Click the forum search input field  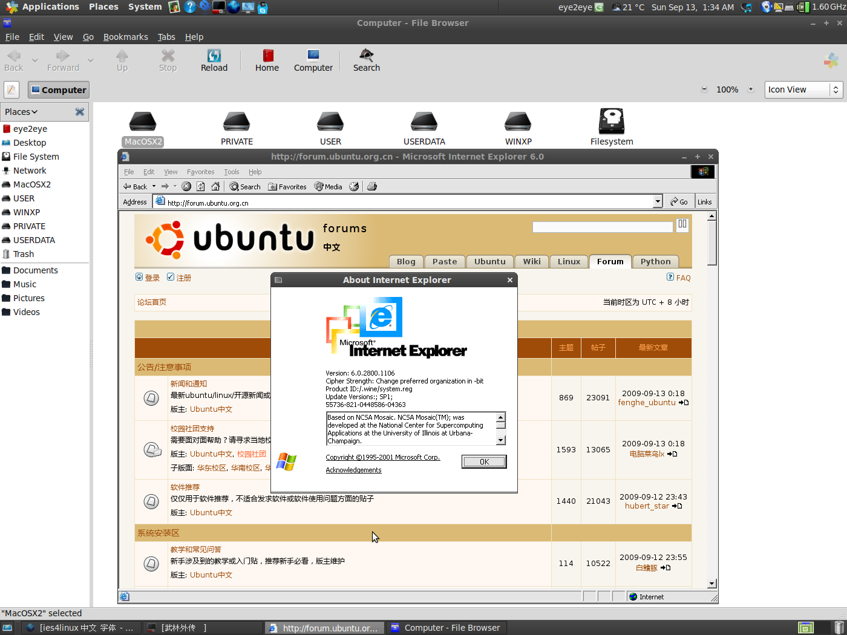602,227
